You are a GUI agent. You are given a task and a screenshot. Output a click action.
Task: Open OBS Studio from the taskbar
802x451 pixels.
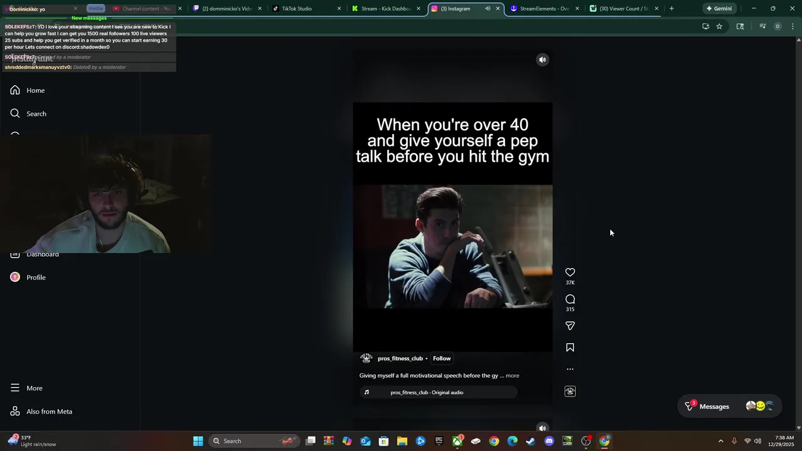[x=586, y=441]
